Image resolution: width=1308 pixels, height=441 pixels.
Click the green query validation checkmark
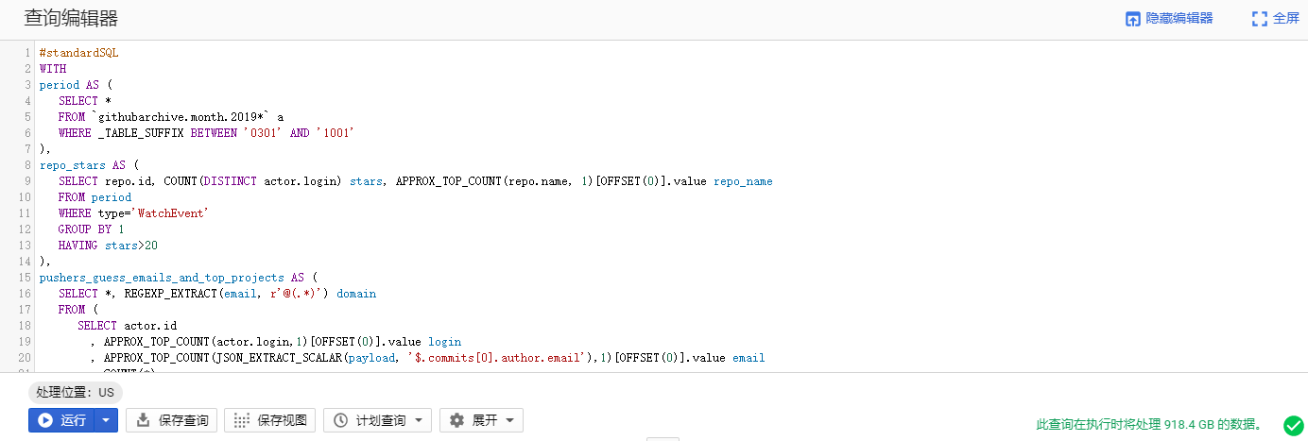pyautogui.click(x=1293, y=425)
